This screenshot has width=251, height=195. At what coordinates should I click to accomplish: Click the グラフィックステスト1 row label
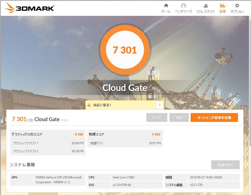(26, 143)
